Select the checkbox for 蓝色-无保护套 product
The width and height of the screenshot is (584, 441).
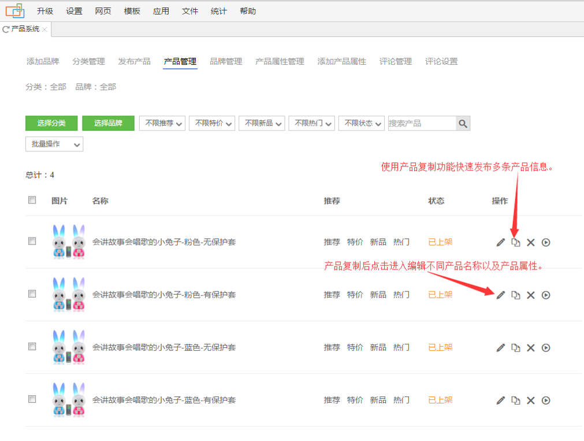[32, 347]
